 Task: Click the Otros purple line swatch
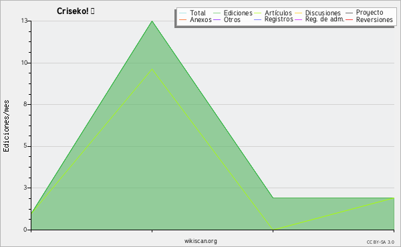point(217,19)
